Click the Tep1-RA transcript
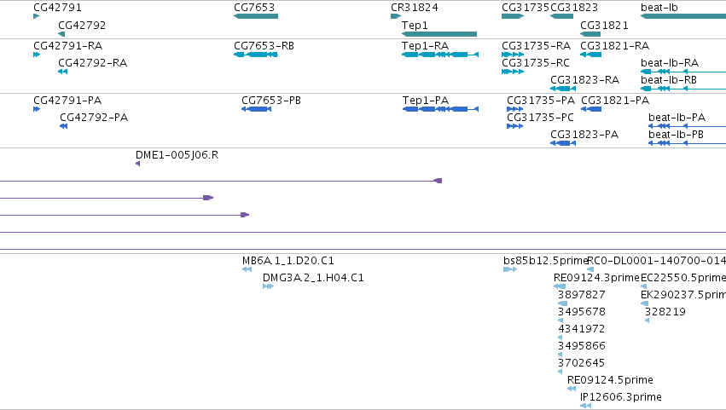726x410 pixels. tap(440, 55)
